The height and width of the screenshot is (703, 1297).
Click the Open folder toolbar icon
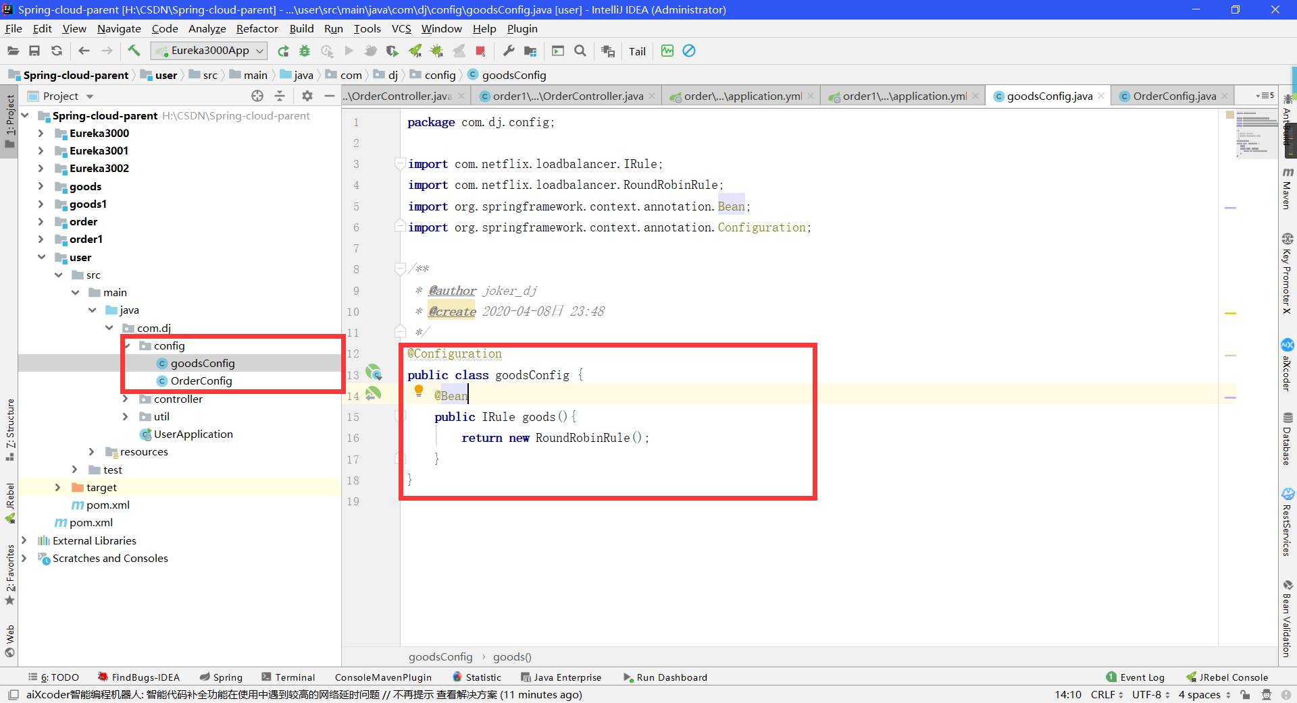(13, 51)
